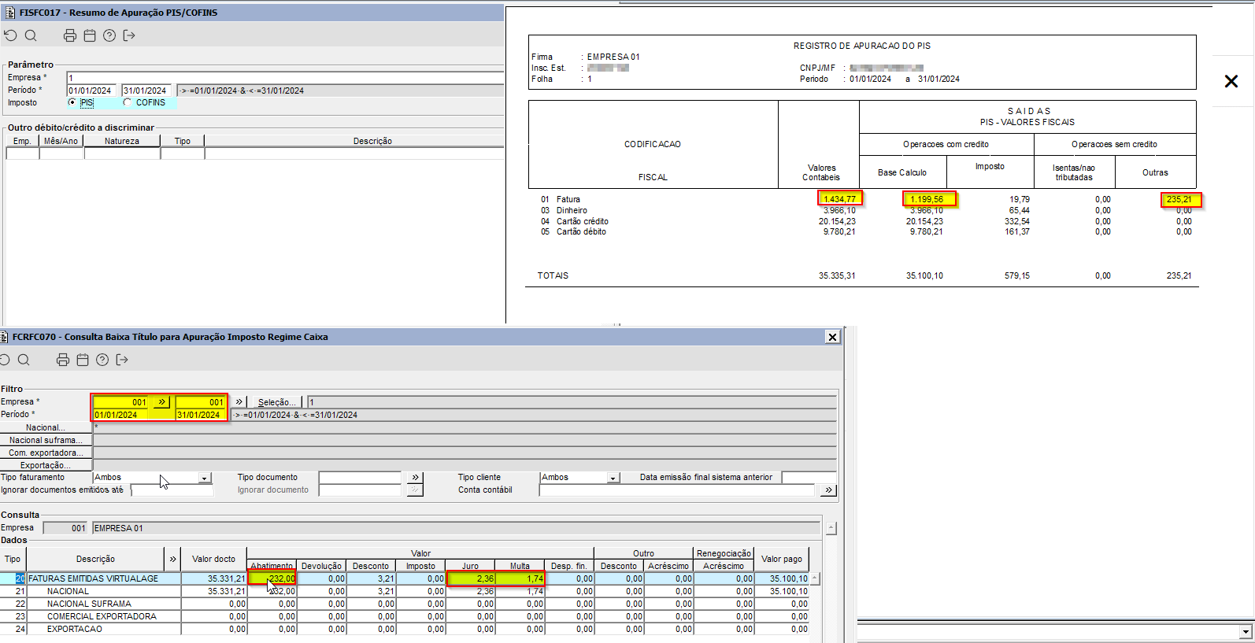This screenshot has height=643, width=1255.
Task: Click Multa column header
Action: coord(520,566)
